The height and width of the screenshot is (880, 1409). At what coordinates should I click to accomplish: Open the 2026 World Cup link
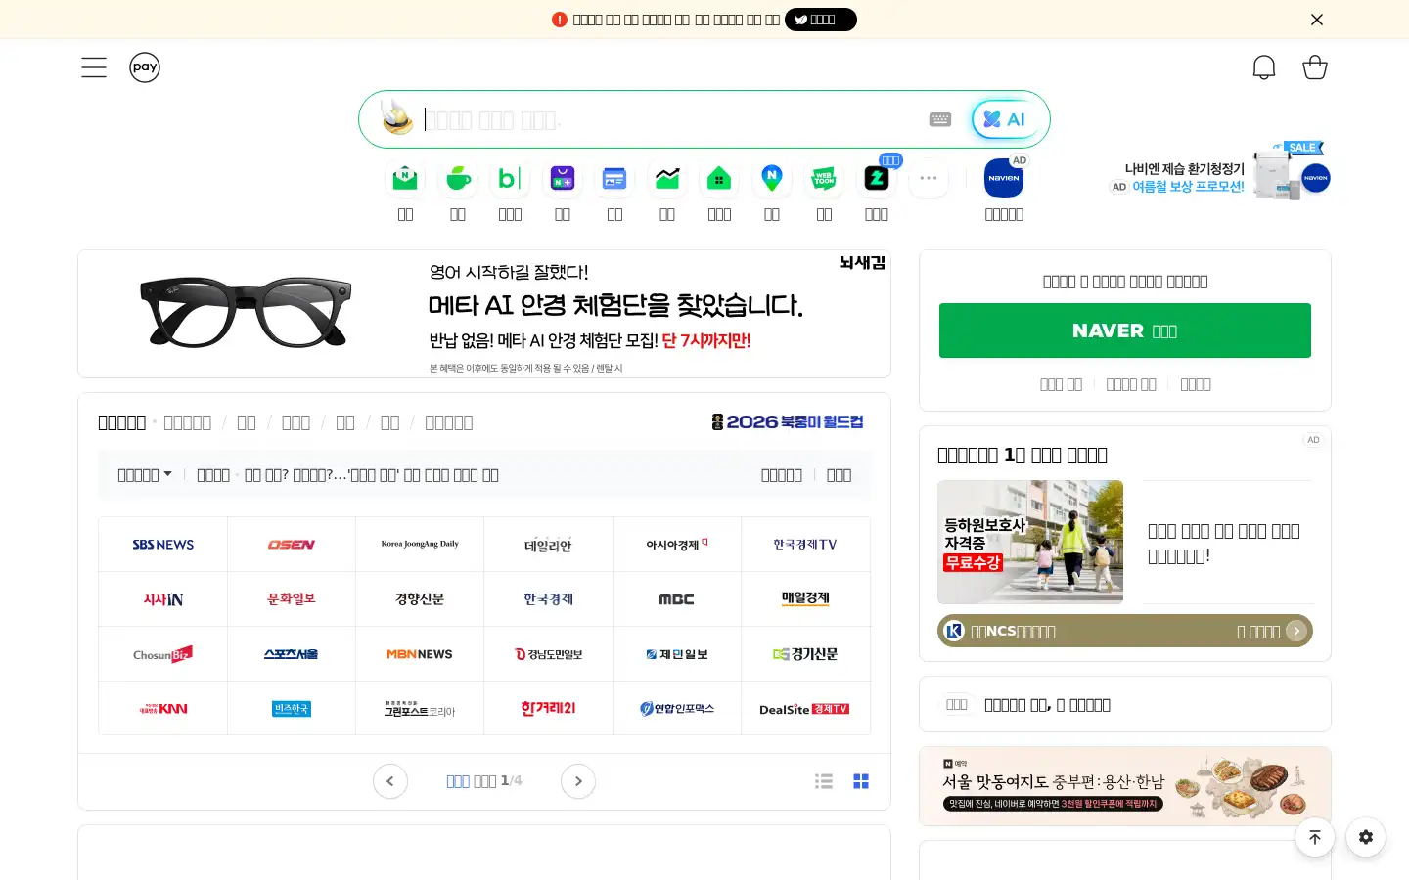[x=788, y=421]
